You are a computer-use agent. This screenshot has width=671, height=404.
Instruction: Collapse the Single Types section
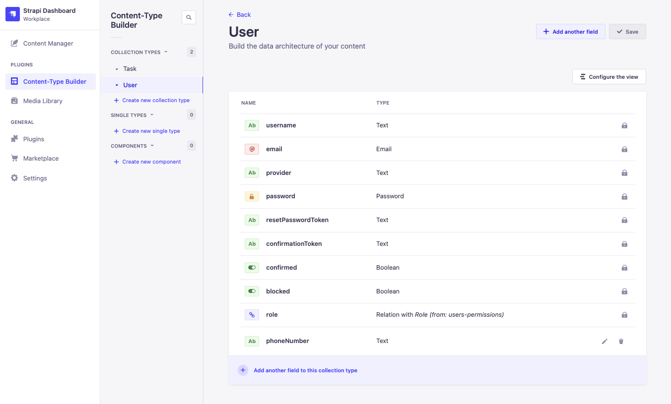(x=133, y=115)
